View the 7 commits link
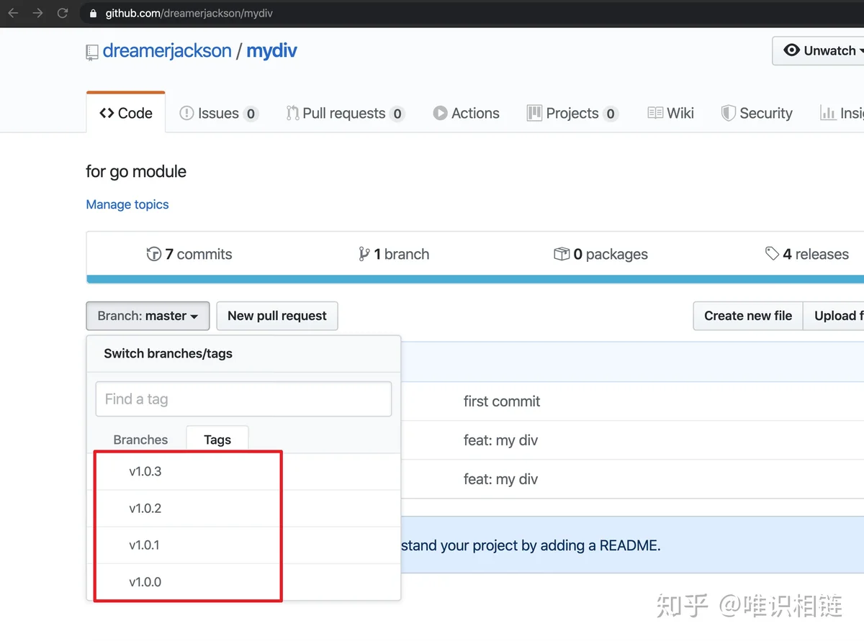 click(x=189, y=254)
